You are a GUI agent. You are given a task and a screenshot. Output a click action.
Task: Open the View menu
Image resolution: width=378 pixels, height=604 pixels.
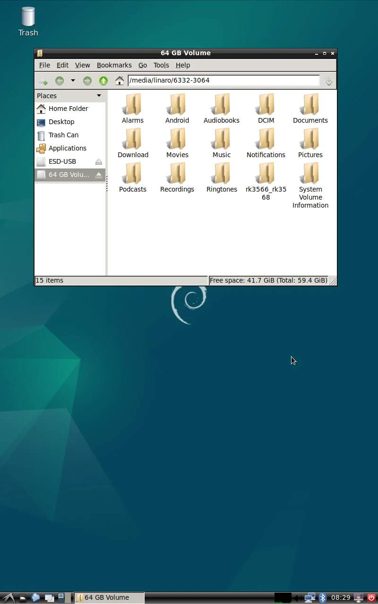pos(82,65)
